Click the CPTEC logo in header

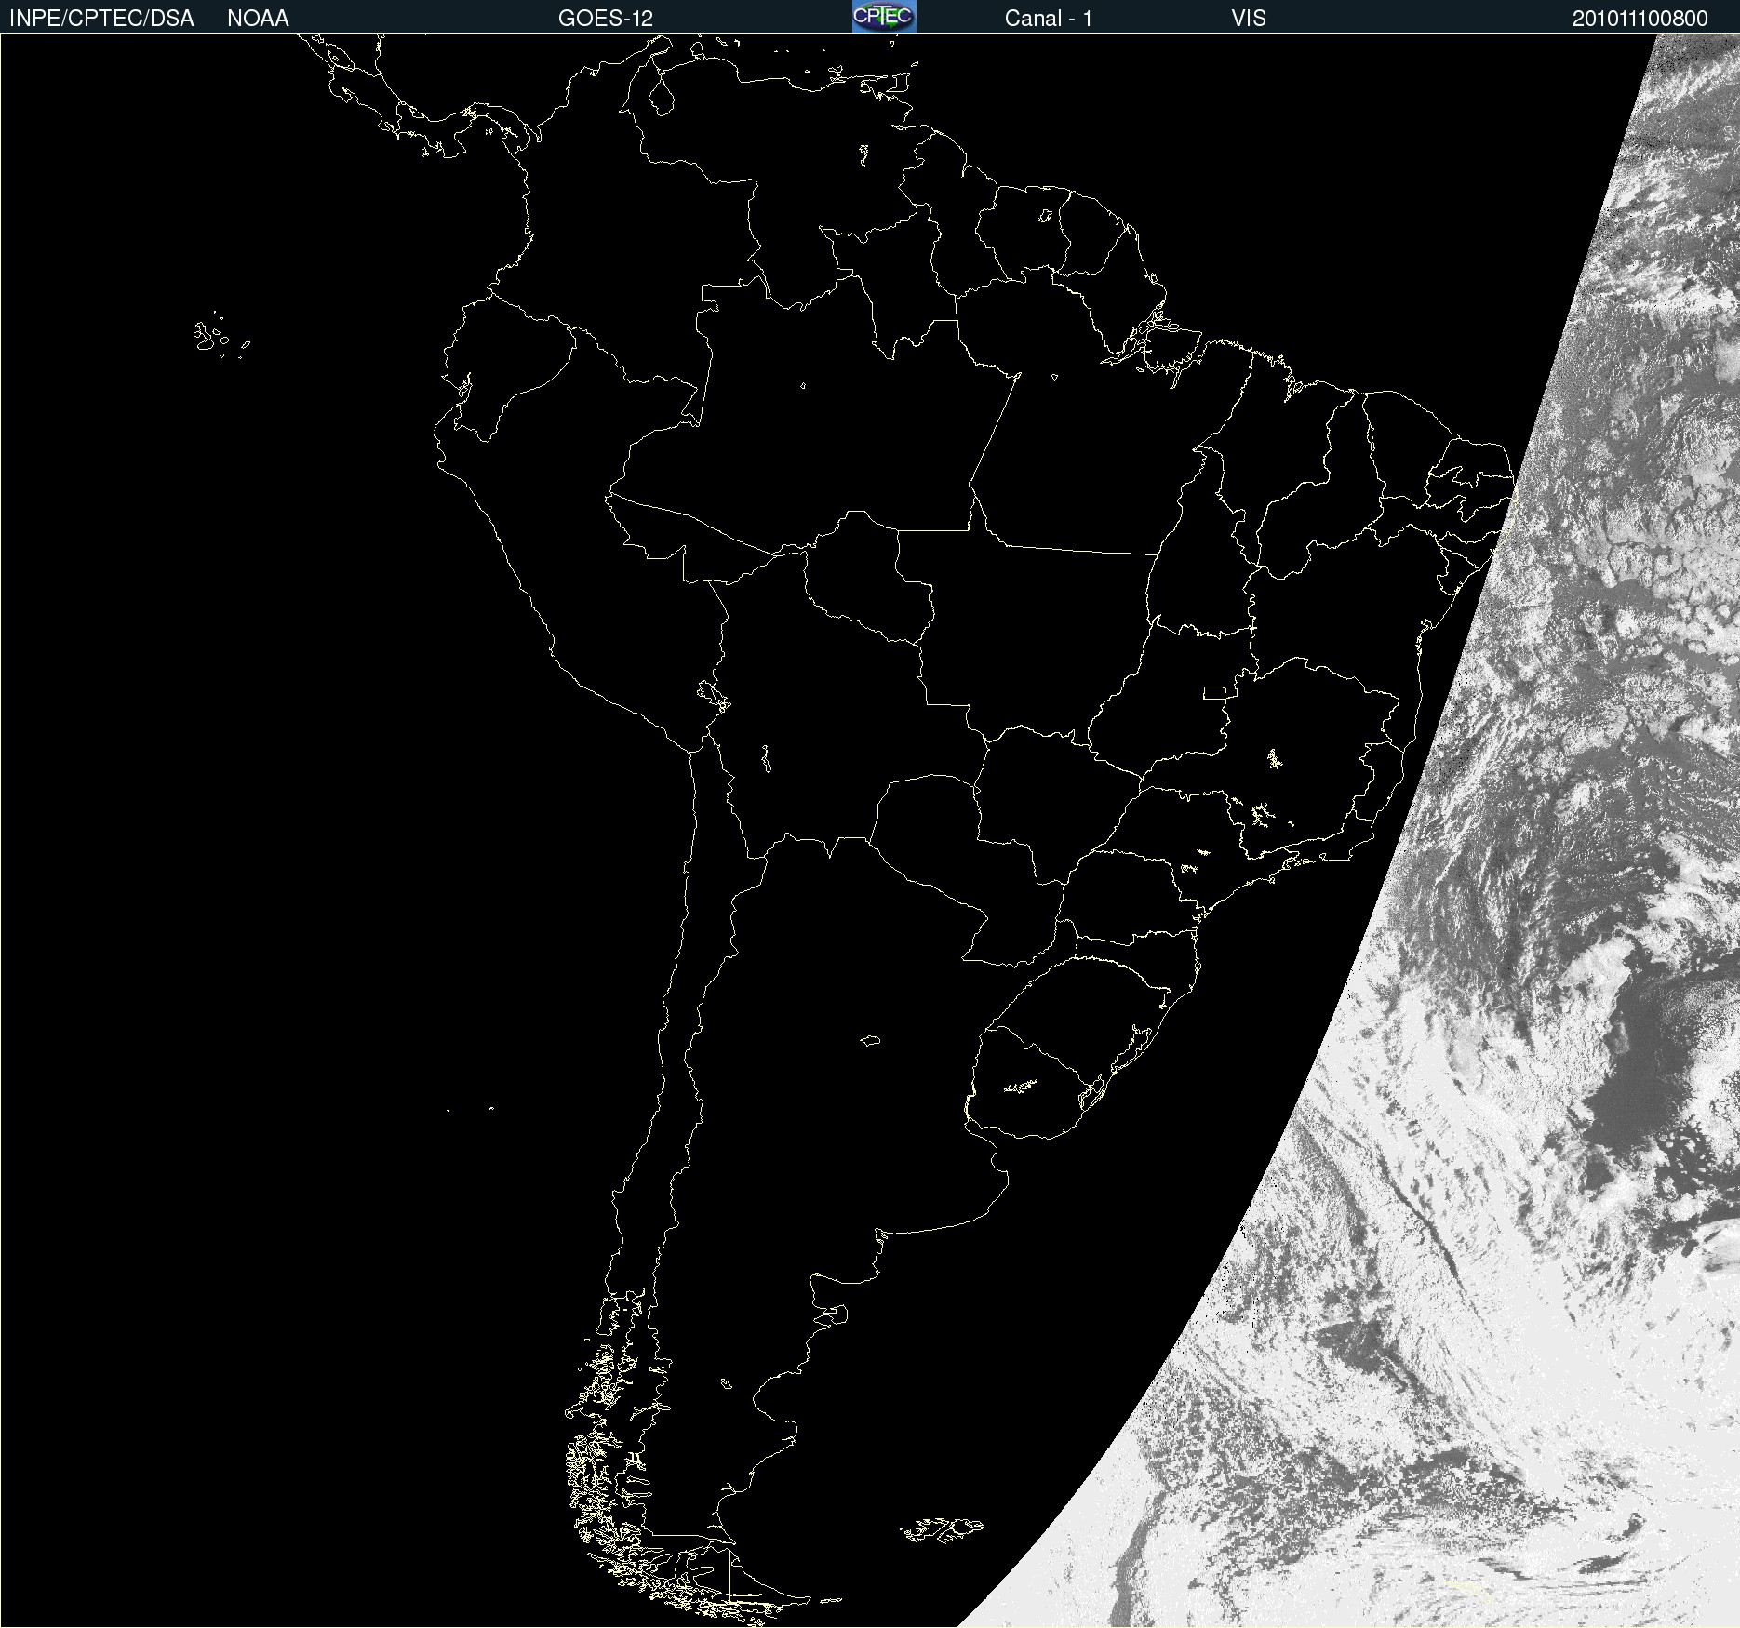pyautogui.click(x=884, y=17)
